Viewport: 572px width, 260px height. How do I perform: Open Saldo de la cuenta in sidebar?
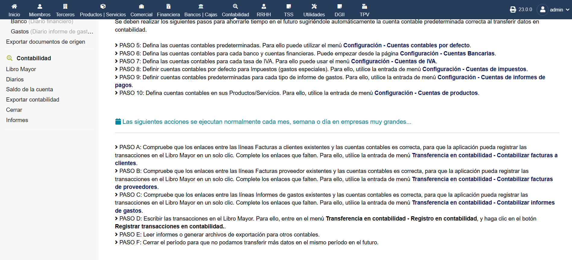[x=30, y=89]
